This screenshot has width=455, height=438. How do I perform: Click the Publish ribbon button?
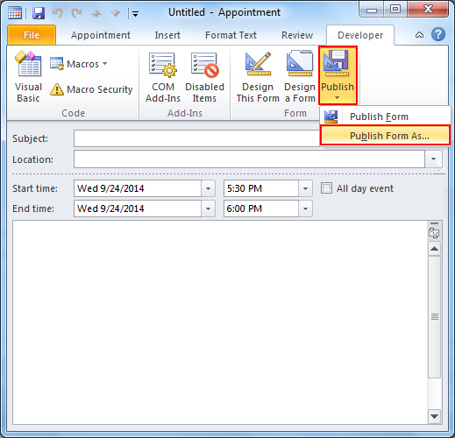(x=338, y=75)
